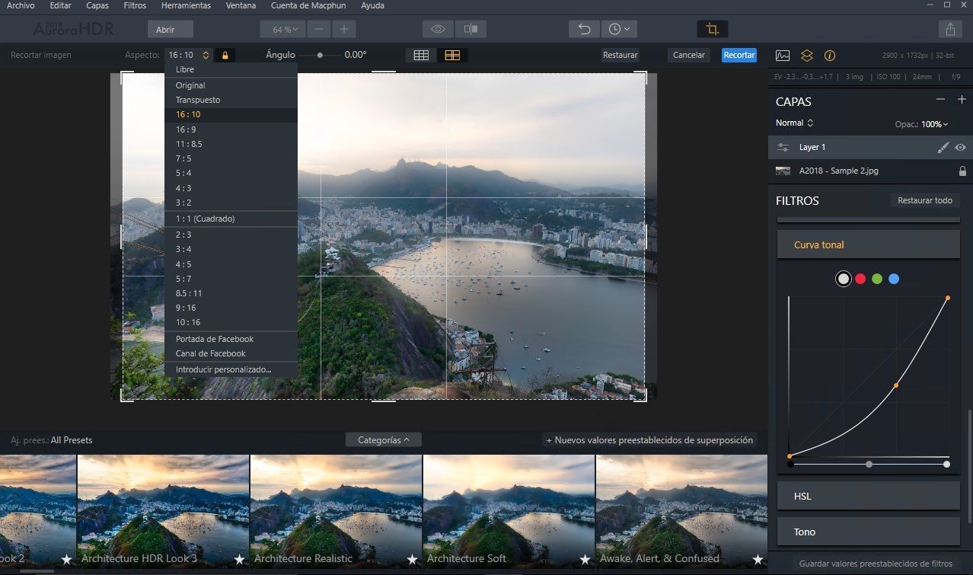This screenshot has width=973, height=575.
Task: Open the Filtros menu
Action: (x=136, y=5)
